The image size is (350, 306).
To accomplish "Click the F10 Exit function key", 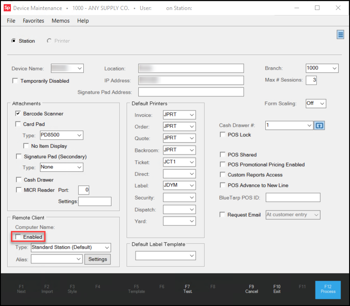I will click(x=277, y=289).
